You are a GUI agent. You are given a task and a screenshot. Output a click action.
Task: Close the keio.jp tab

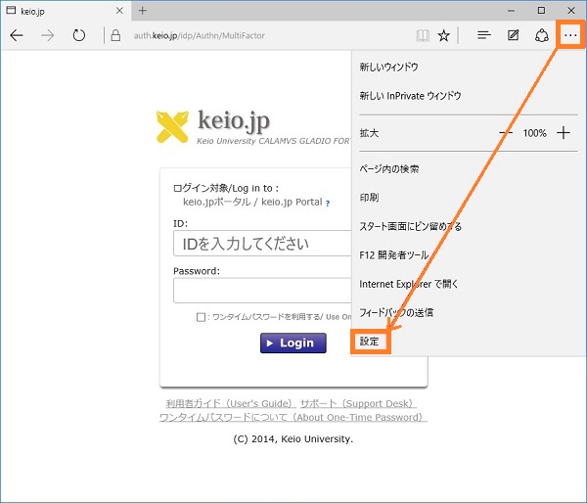(x=119, y=10)
